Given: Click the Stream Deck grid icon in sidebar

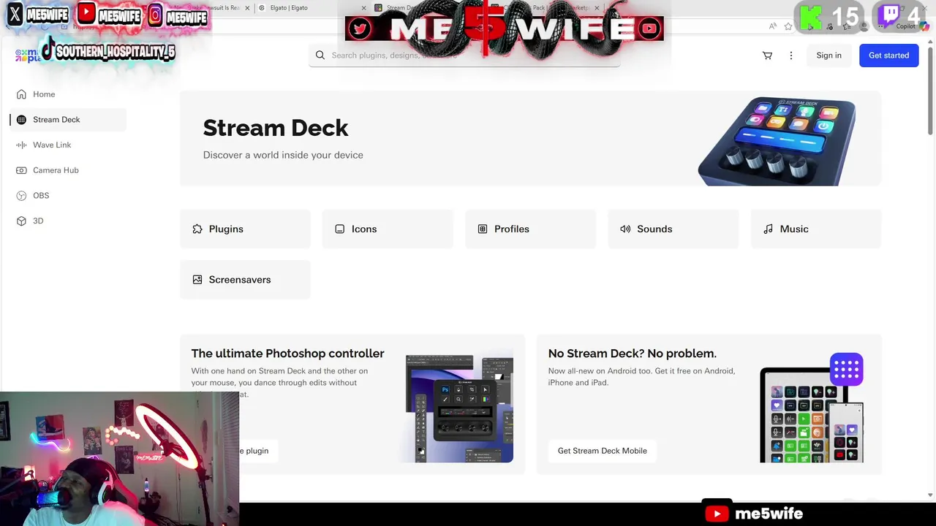Looking at the screenshot, I should 21,120.
